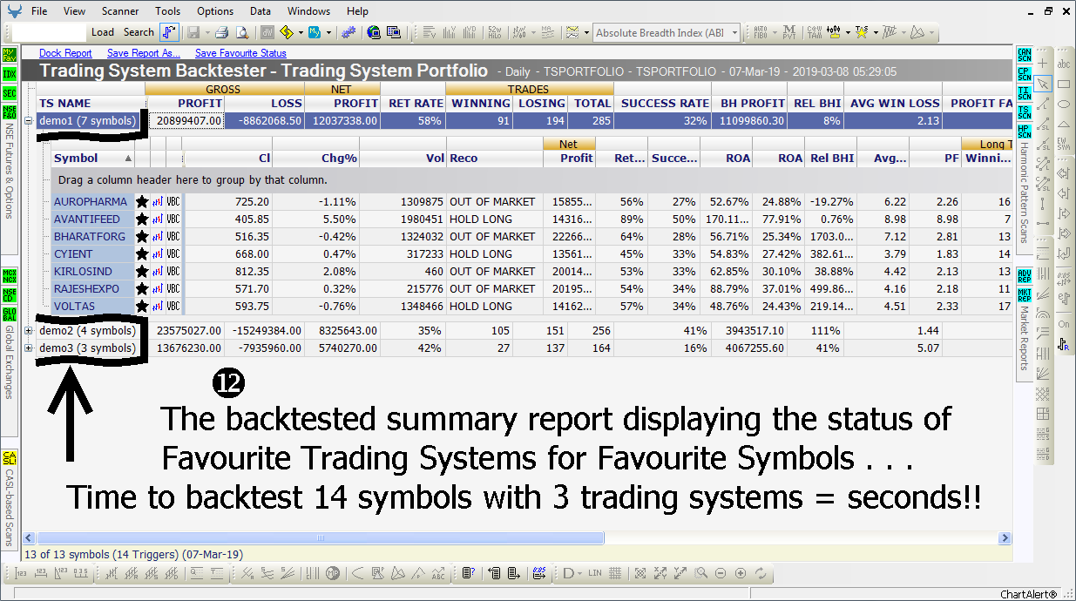Click the Dock Report link
The width and height of the screenshot is (1076, 601).
(65, 53)
